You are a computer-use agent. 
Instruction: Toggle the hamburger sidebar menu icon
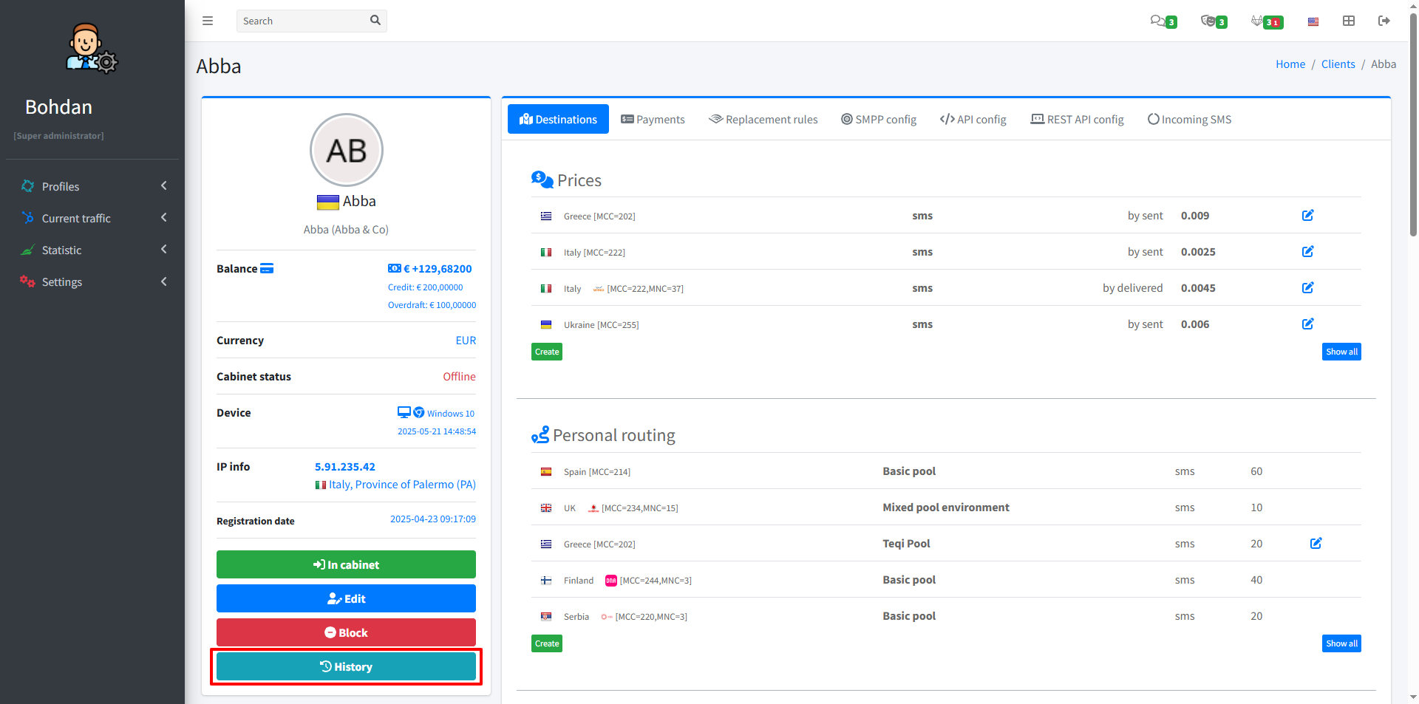[x=208, y=21]
